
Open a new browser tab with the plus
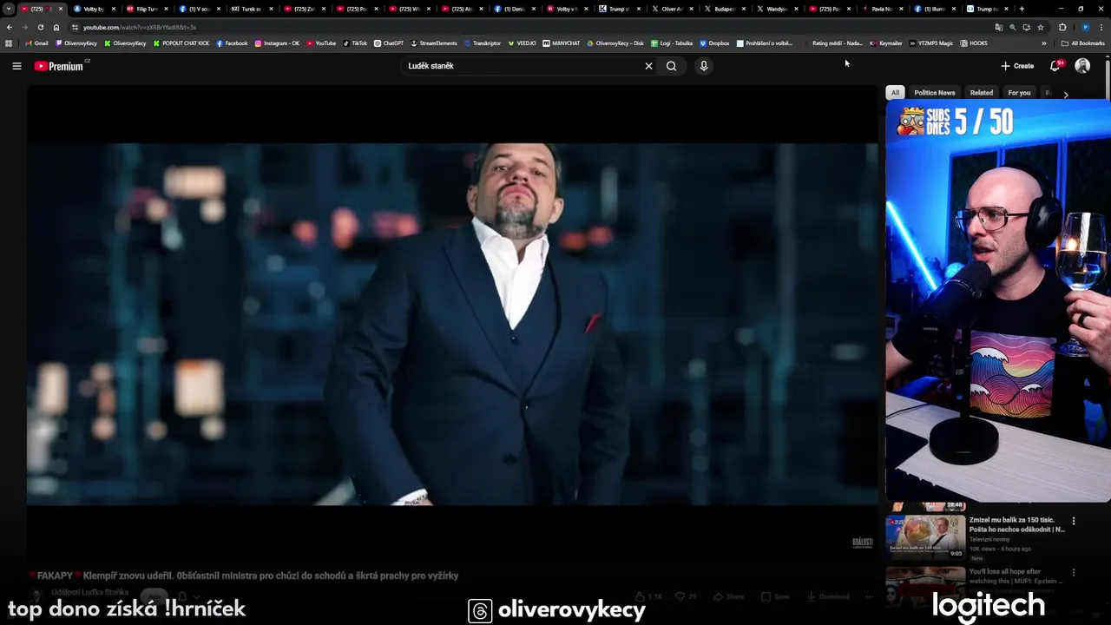[x=1022, y=9]
